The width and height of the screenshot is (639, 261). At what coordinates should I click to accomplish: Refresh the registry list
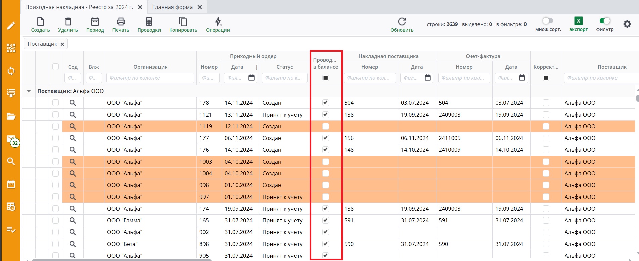click(x=402, y=22)
